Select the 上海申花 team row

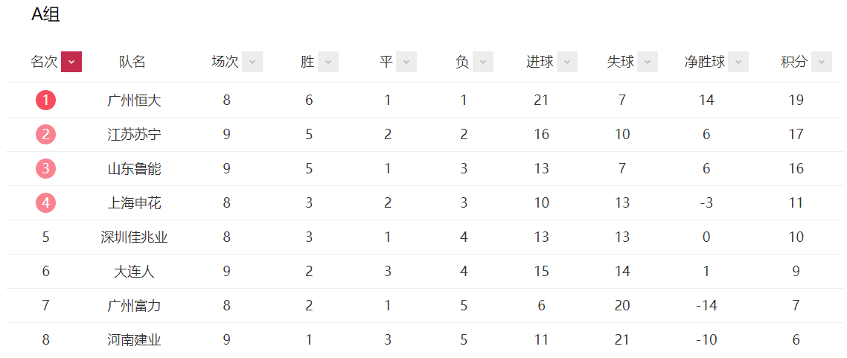(134, 203)
